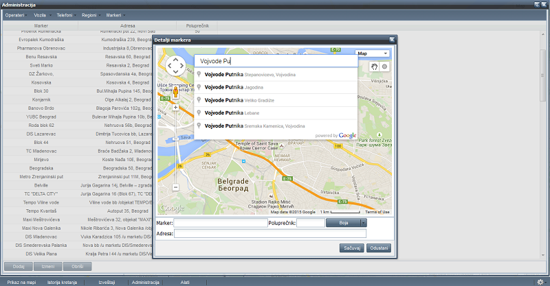Click the Boja color button

pyautogui.click(x=343, y=223)
